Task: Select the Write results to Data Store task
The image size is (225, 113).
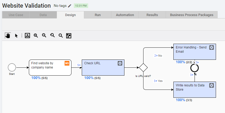Action: pyautogui.click(x=195, y=90)
